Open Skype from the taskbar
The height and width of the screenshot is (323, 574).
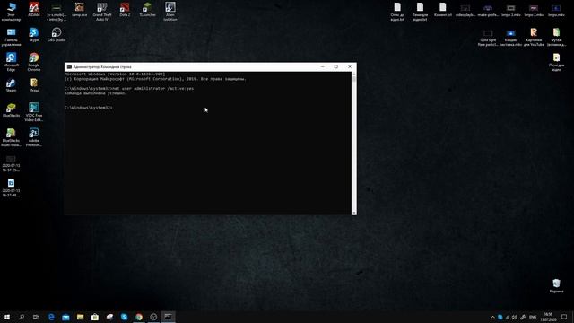point(124,317)
